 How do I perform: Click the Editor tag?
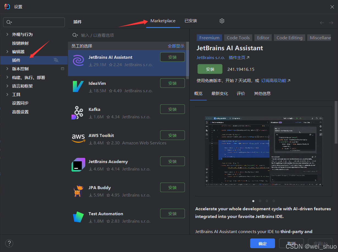click(263, 38)
